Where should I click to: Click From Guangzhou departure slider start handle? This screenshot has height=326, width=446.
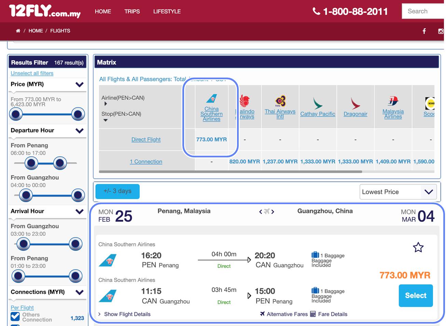point(26,195)
